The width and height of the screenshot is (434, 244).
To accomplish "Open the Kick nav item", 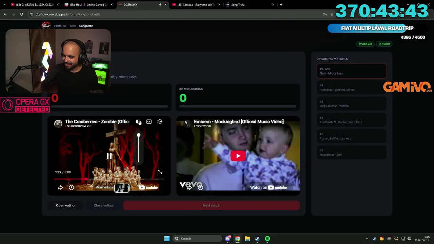I will click(73, 26).
